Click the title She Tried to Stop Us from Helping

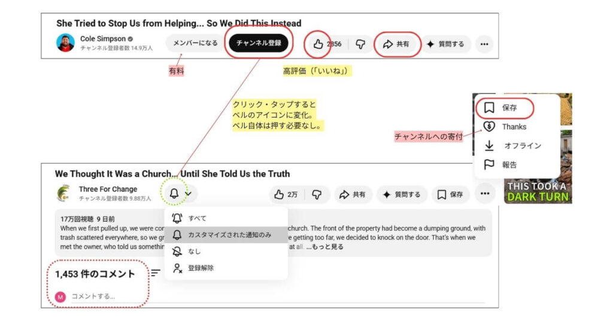point(178,23)
